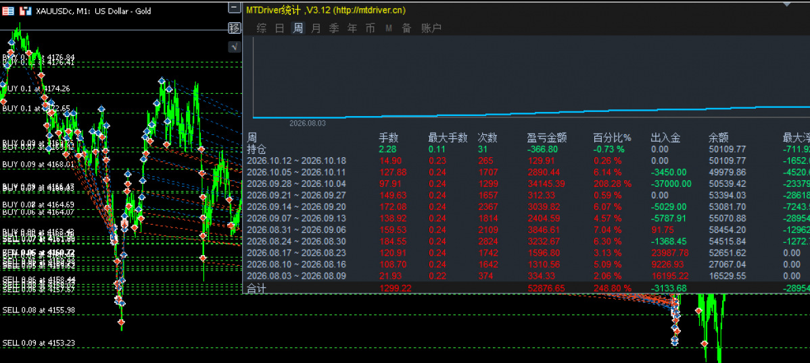
Task: Click the 1299.22 total lots cell
Action: pos(395,288)
